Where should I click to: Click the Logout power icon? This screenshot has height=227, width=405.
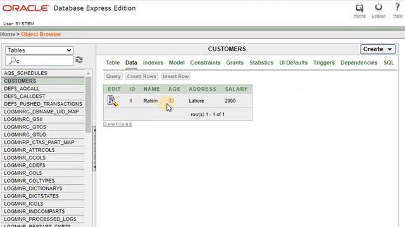pos(378,7)
